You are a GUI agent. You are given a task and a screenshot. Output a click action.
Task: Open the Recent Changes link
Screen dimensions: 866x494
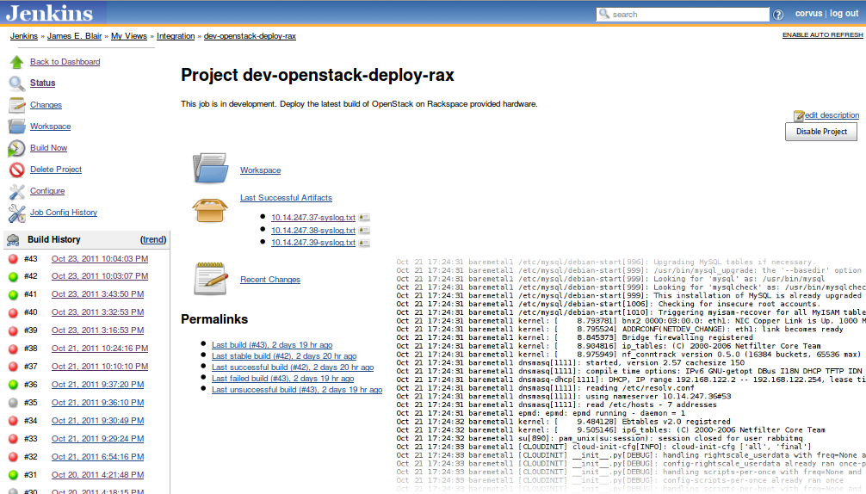pos(270,280)
